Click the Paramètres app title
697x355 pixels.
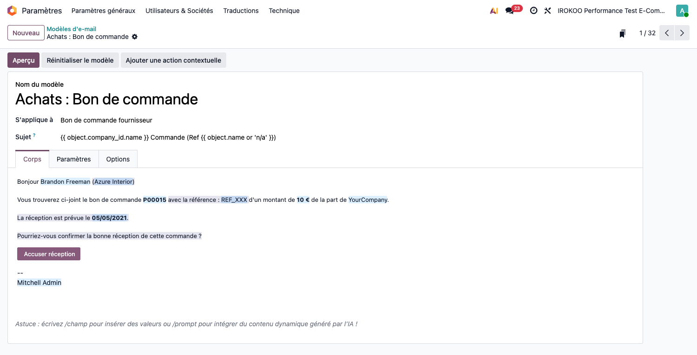coord(42,11)
